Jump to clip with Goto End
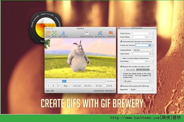The width and height of the screenshot is (184, 122). click(88, 86)
